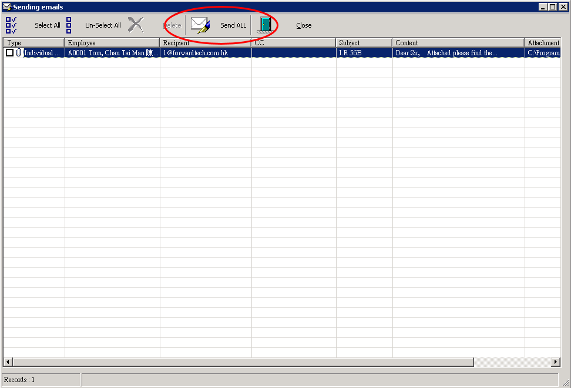Select content cell 'Dear Sir, Attached please find the...'
The image size is (571, 388).
(x=459, y=53)
